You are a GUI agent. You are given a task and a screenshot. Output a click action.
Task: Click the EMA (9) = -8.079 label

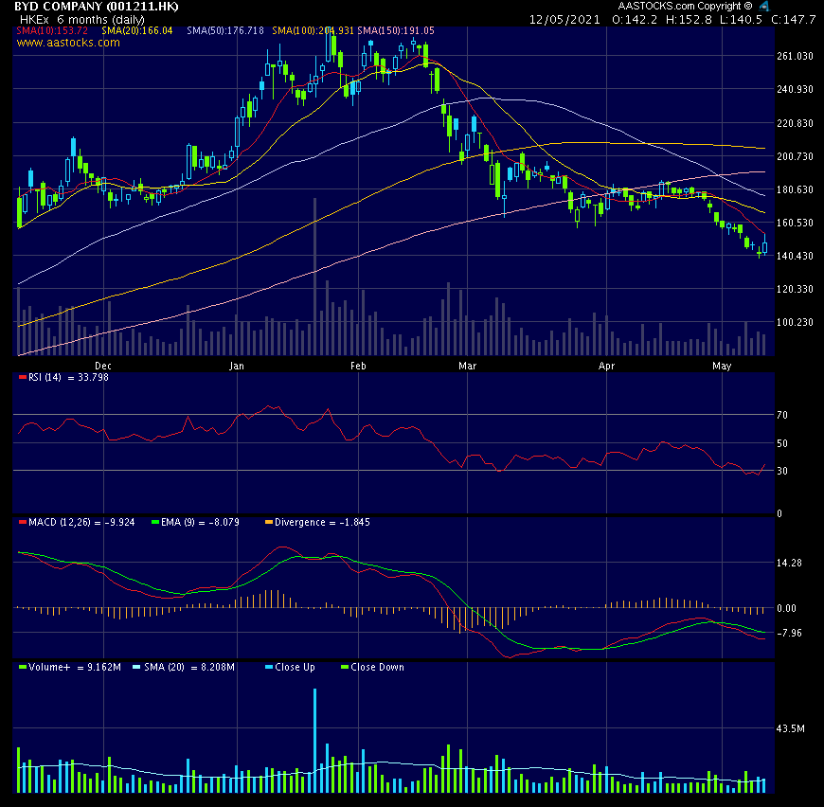(x=200, y=522)
